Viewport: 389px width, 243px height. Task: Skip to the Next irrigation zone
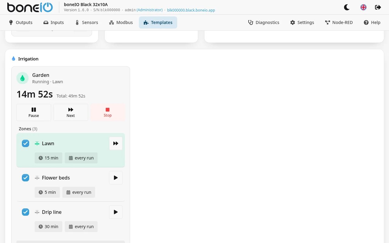click(x=71, y=112)
